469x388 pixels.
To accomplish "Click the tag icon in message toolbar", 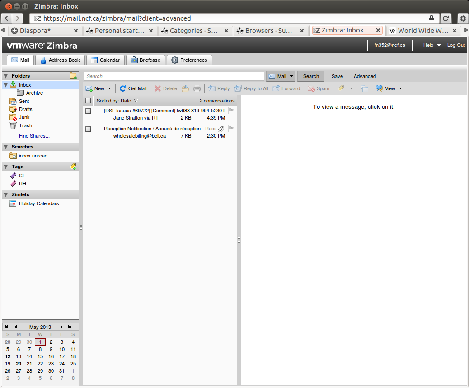I will [341, 88].
